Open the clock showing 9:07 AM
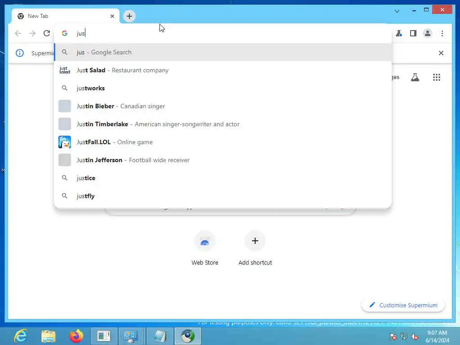This screenshot has width=460, height=345. tap(437, 336)
